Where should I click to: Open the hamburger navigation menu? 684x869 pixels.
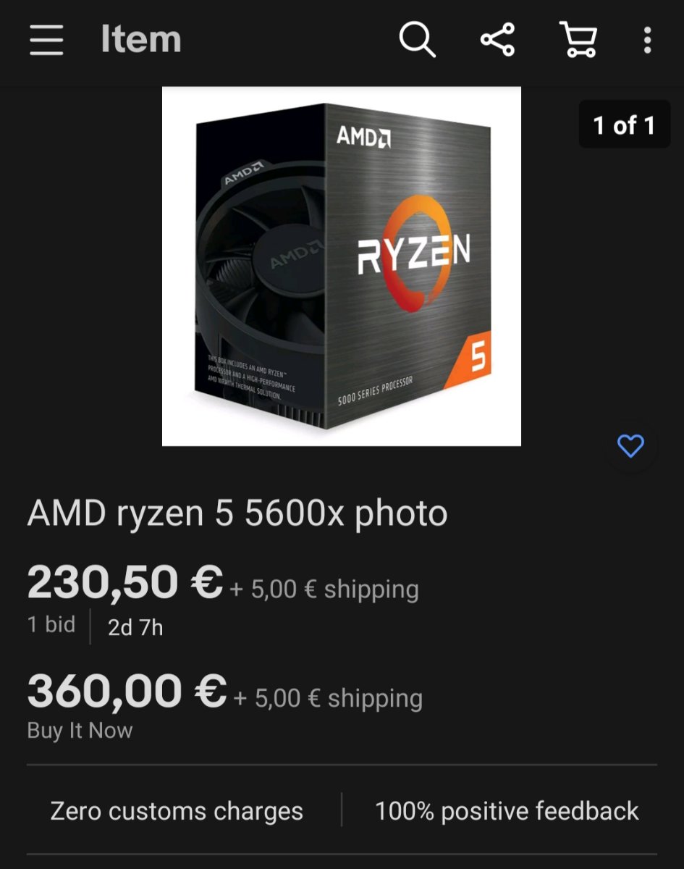pyautogui.click(x=47, y=40)
